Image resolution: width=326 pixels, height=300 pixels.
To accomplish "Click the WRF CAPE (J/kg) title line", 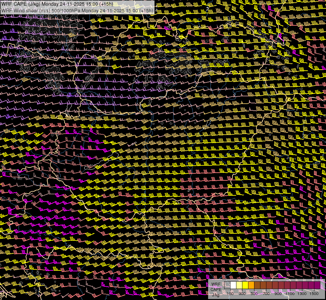I will (57, 4).
